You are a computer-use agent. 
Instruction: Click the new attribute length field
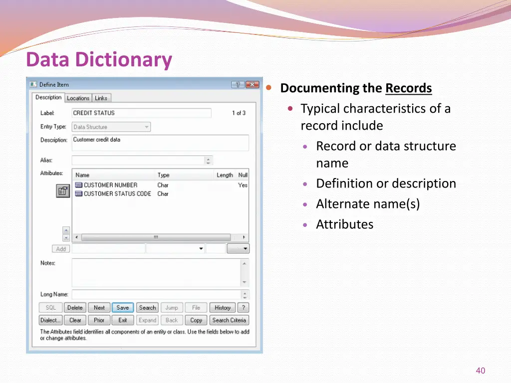pos(216,249)
